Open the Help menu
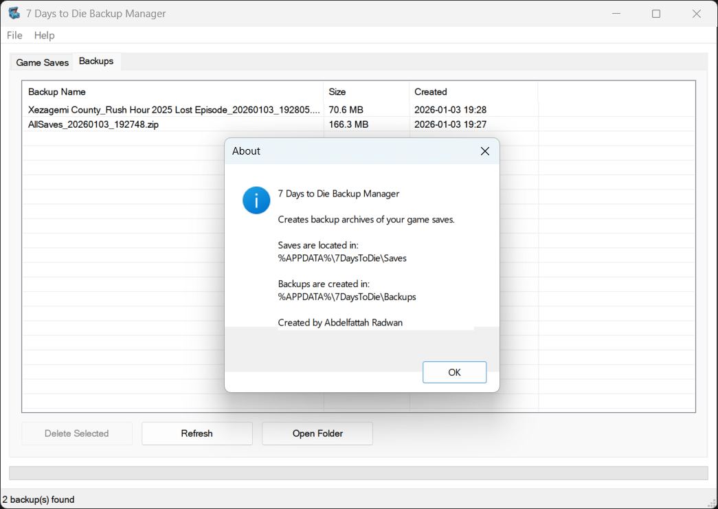718x509 pixels. pos(44,35)
